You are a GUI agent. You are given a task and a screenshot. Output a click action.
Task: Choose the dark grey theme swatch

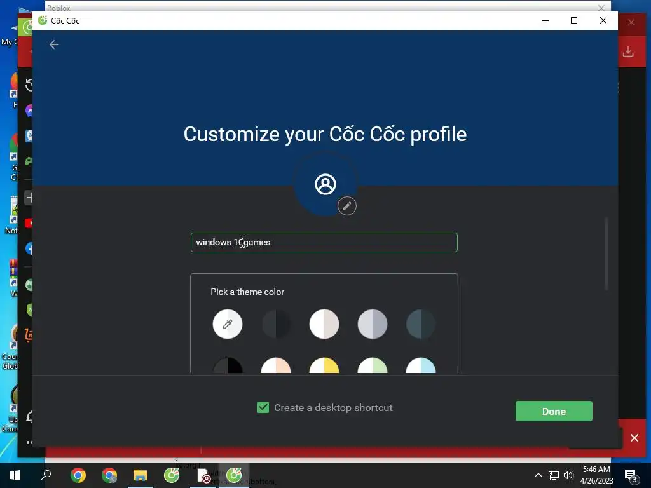coord(276,324)
